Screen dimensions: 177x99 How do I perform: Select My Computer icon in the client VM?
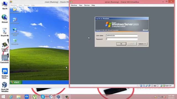point(15,21)
